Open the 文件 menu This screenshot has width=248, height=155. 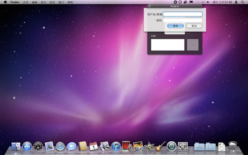[x=25, y=2]
